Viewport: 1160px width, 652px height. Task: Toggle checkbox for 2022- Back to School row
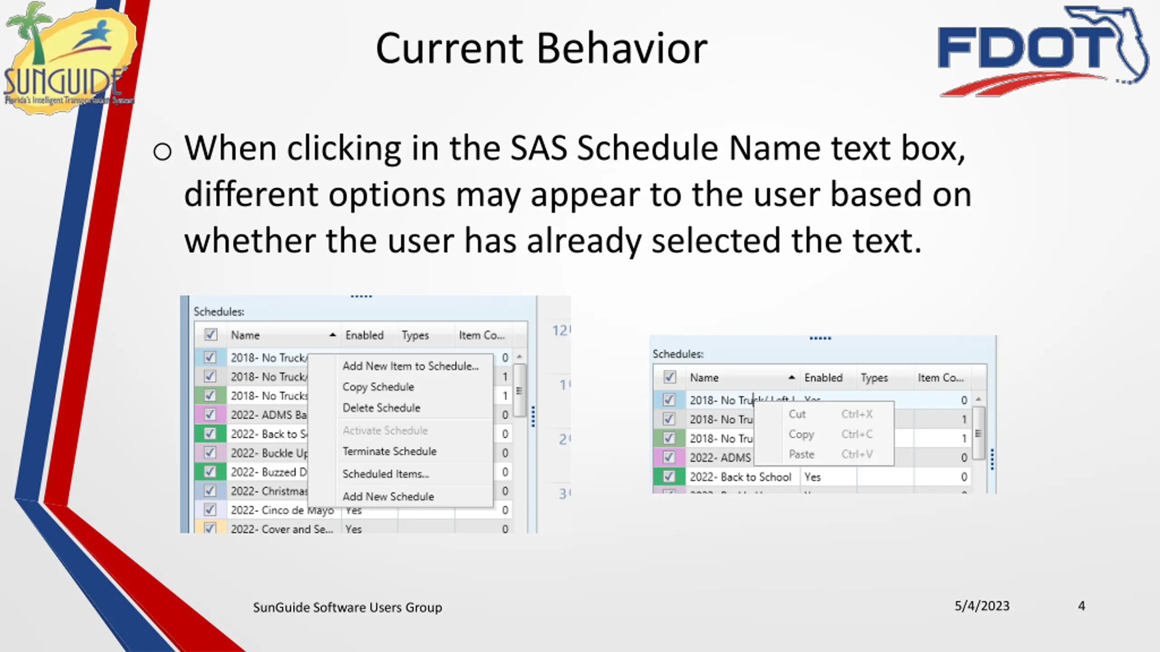click(669, 476)
